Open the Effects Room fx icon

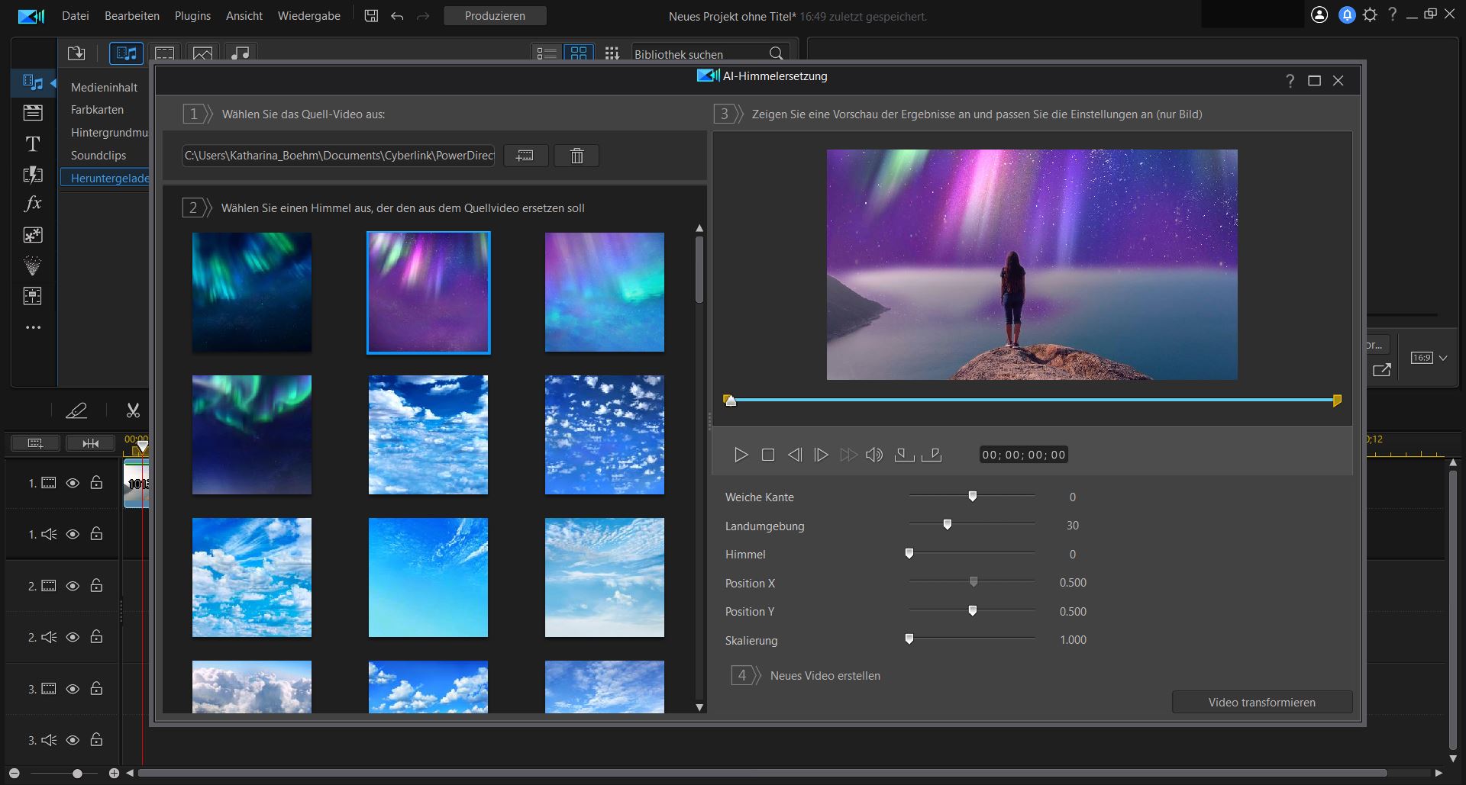[33, 204]
